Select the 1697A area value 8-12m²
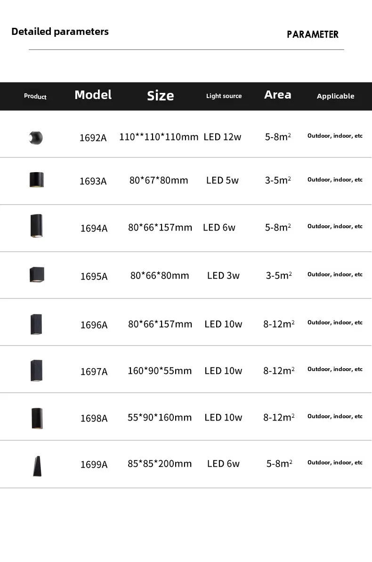The width and height of the screenshot is (372, 562). (x=279, y=371)
